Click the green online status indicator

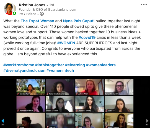point(14,13)
